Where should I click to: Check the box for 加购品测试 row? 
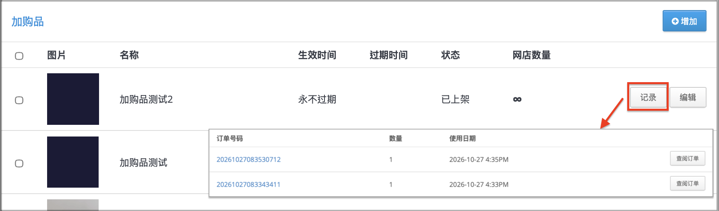click(x=19, y=163)
